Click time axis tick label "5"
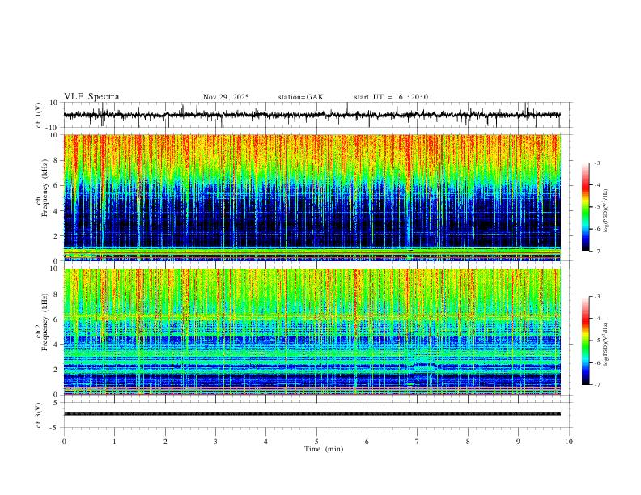Viewport: 641px width, 495px height. click(x=316, y=442)
